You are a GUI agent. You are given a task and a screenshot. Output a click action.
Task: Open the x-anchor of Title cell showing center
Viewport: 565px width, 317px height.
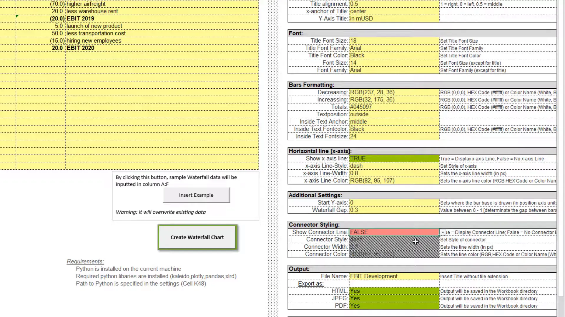[393, 11]
